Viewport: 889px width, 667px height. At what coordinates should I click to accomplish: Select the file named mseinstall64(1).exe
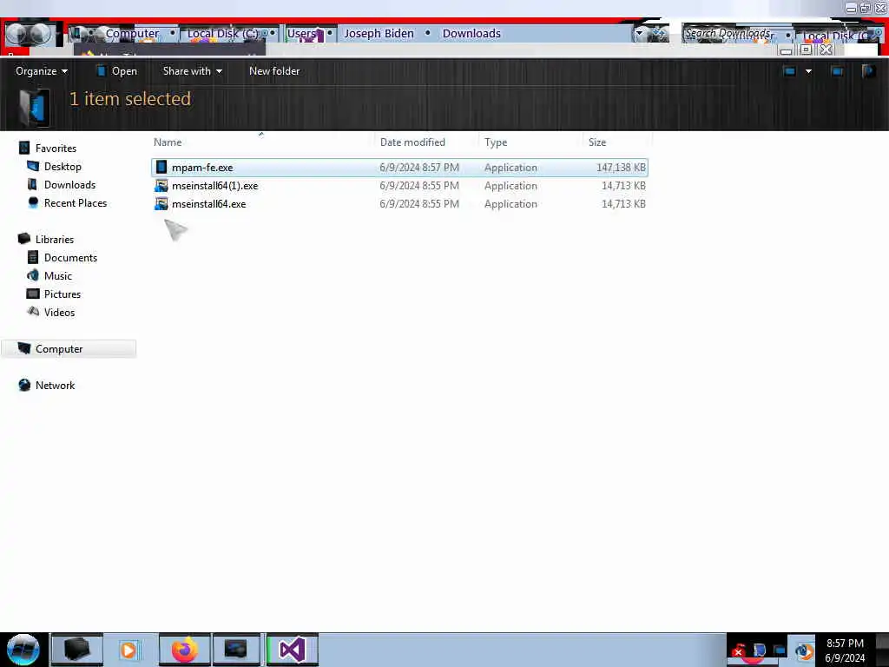(x=215, y=186)
